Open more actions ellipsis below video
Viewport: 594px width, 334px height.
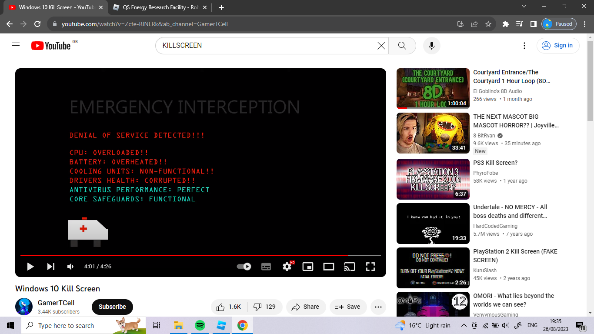(378, 307)
